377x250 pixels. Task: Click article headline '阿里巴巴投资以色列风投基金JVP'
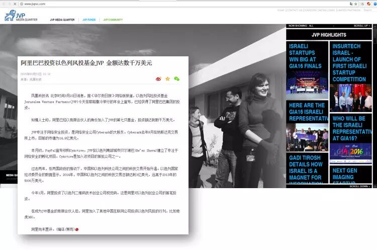pyautogui.click(x=86, y=63)
